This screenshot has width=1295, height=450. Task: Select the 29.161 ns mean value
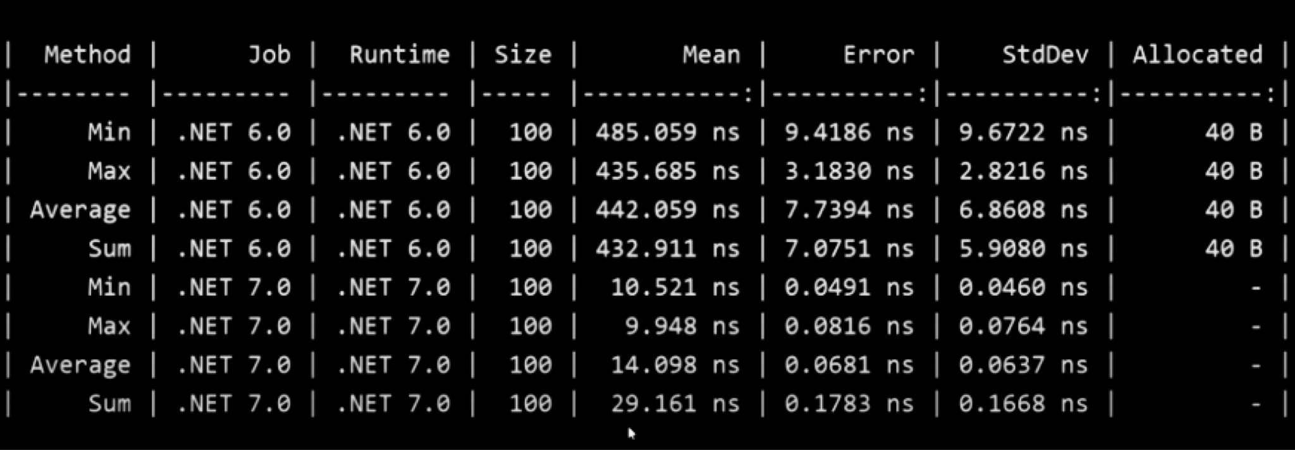point(674,404)
